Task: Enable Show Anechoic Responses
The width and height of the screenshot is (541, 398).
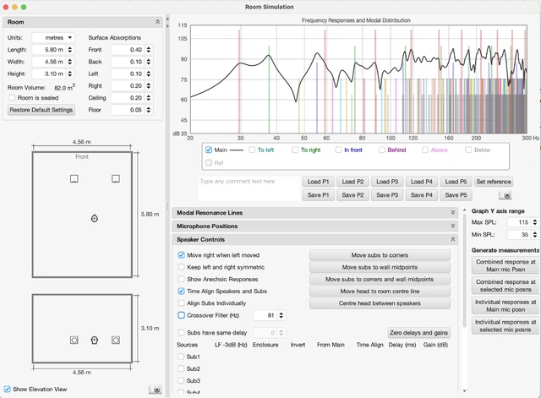Action: click(181, 280)
